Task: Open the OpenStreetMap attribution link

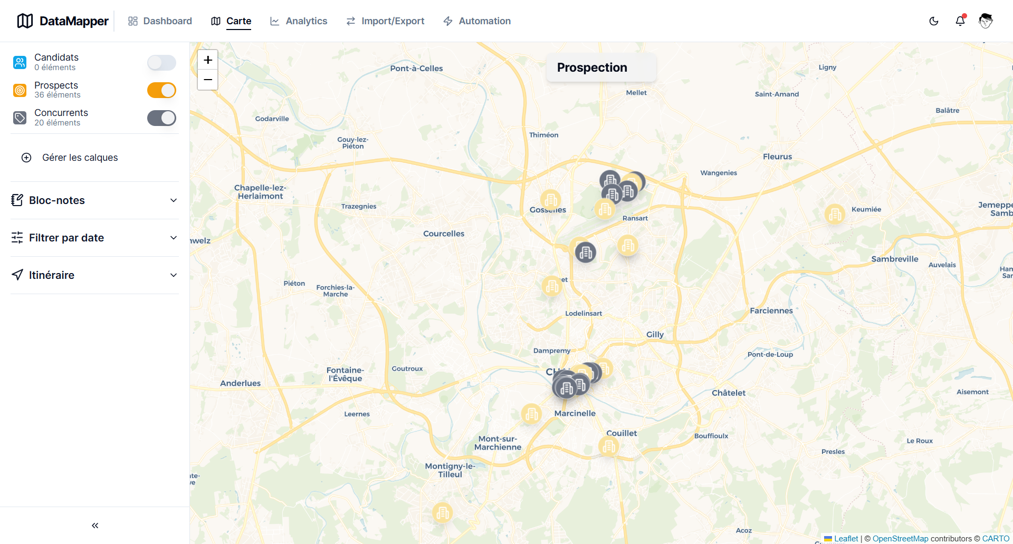Action: (x=900, y=539)
